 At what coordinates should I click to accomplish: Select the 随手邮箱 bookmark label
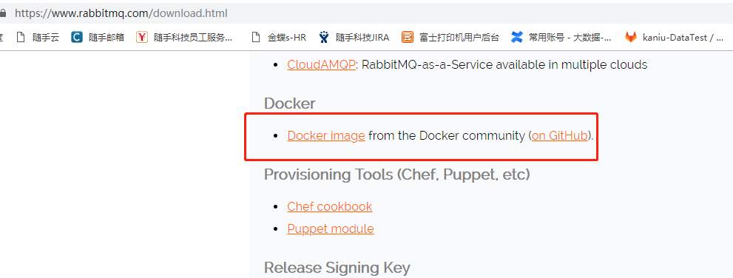pyautogui.click(x=107, y=38)
